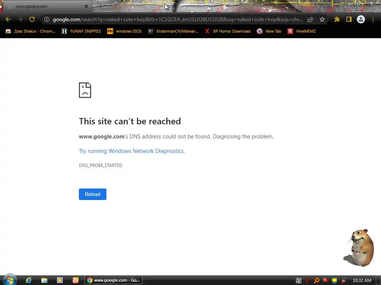Click the DNS_PROBE_STARTED error code
381x285 pixels.
[100, 165]
